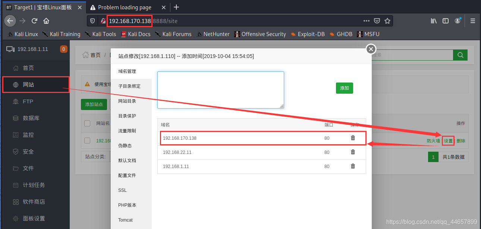The width and height of the screenshot is (481, 229).
Task: Tick the checkbox for site row 192.168
Action: 87,141
